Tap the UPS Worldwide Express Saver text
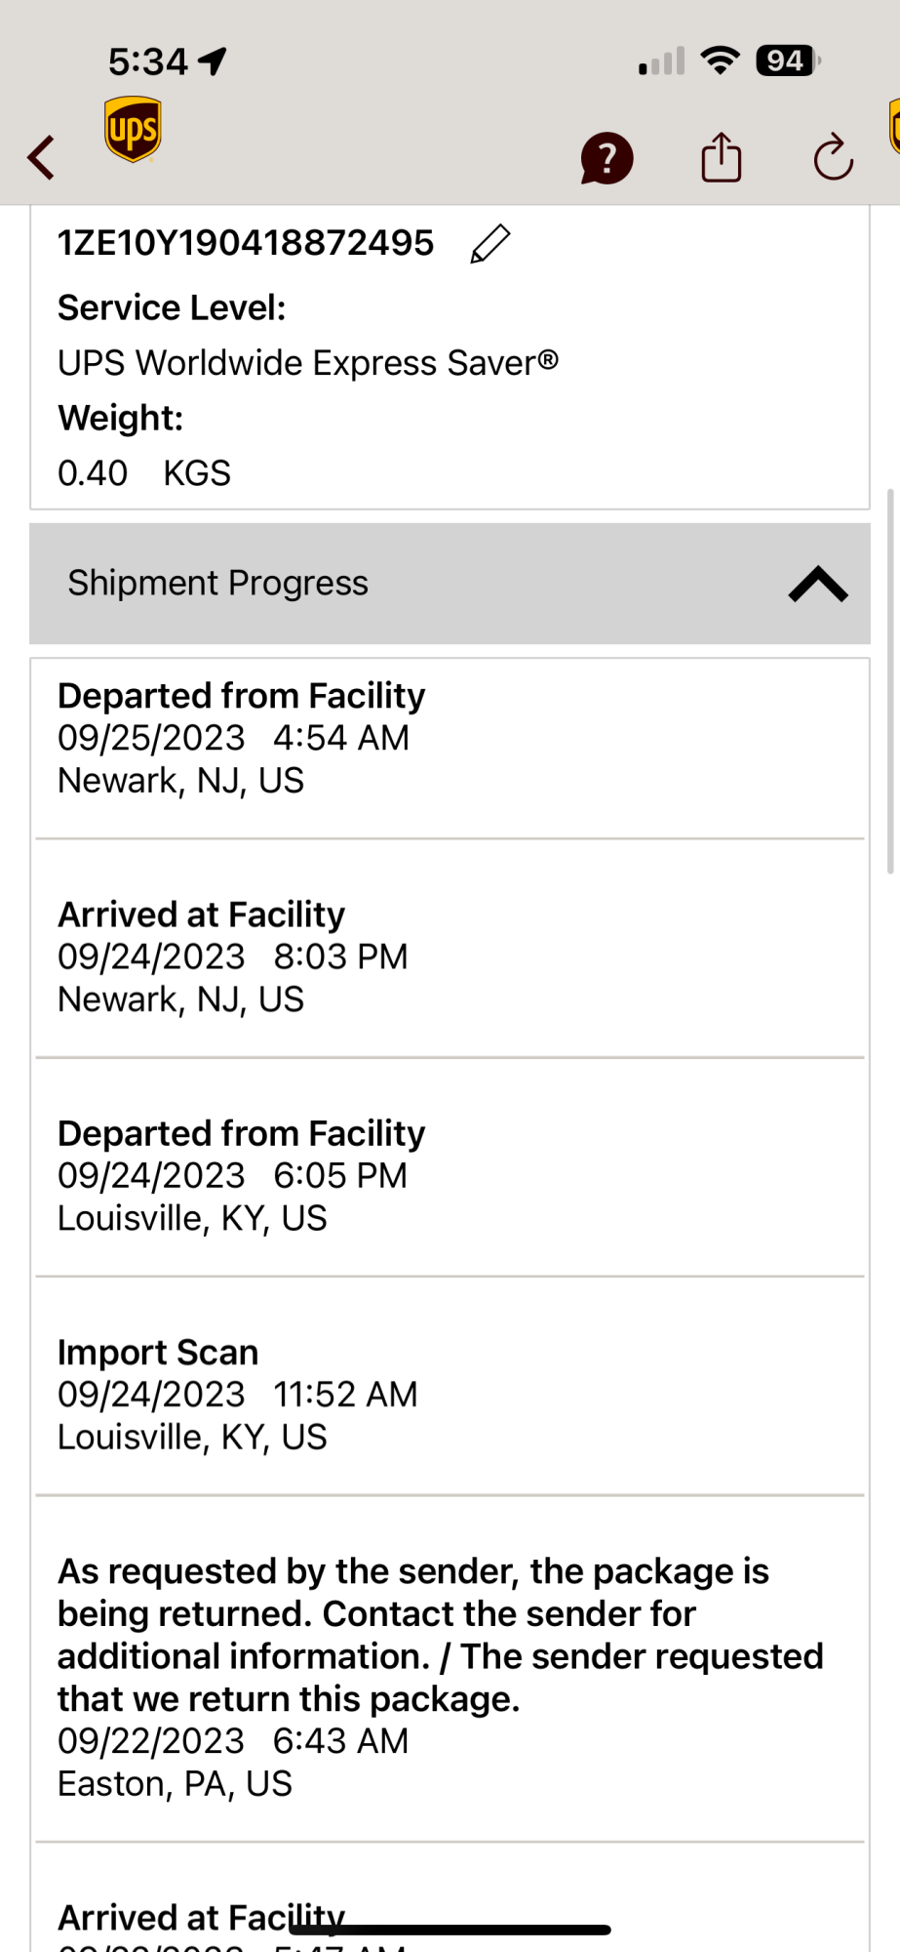Viewport: 900px width, 1952px height. click(308, 363)
